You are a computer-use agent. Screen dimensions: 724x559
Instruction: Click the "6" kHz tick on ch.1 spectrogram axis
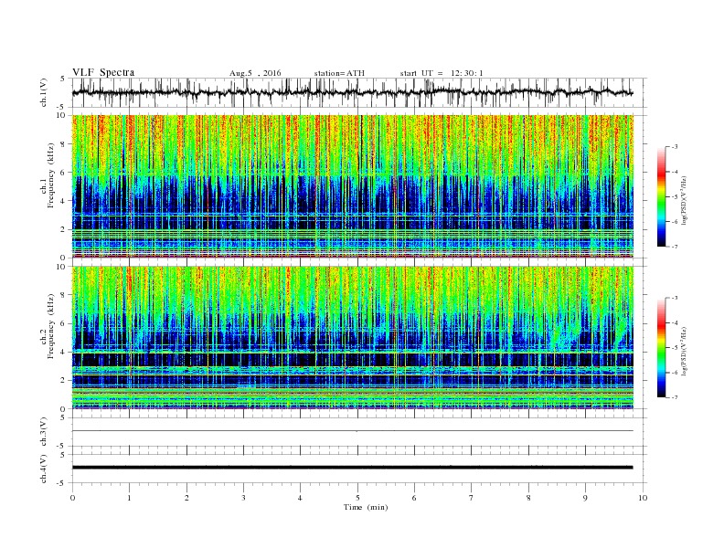click(x=64, y=173)
